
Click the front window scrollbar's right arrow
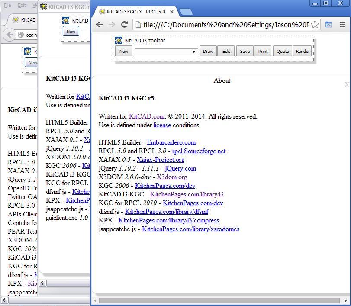346,300
